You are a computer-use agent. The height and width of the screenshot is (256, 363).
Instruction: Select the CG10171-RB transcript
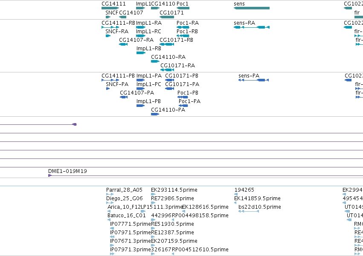(x=167, y=44)
